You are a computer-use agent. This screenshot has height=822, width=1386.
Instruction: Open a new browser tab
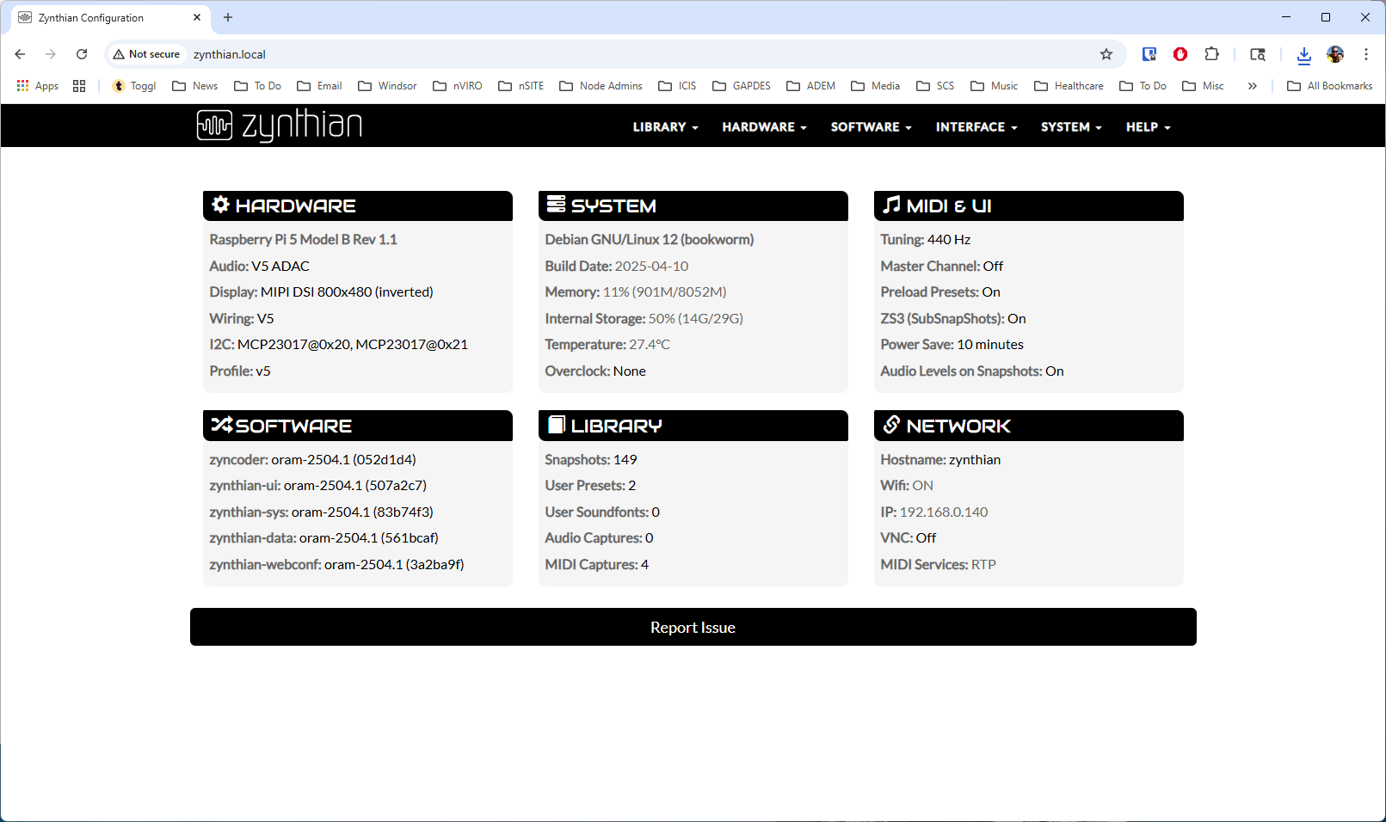click(x=228, y=17)
